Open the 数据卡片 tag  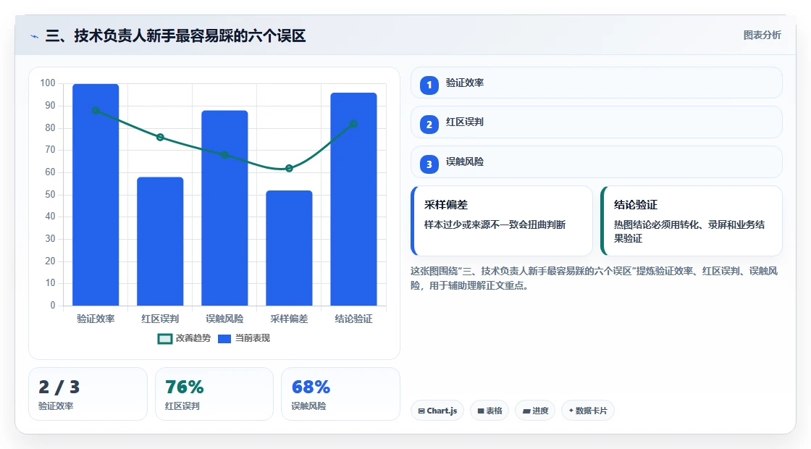click(x=587, y=411)
